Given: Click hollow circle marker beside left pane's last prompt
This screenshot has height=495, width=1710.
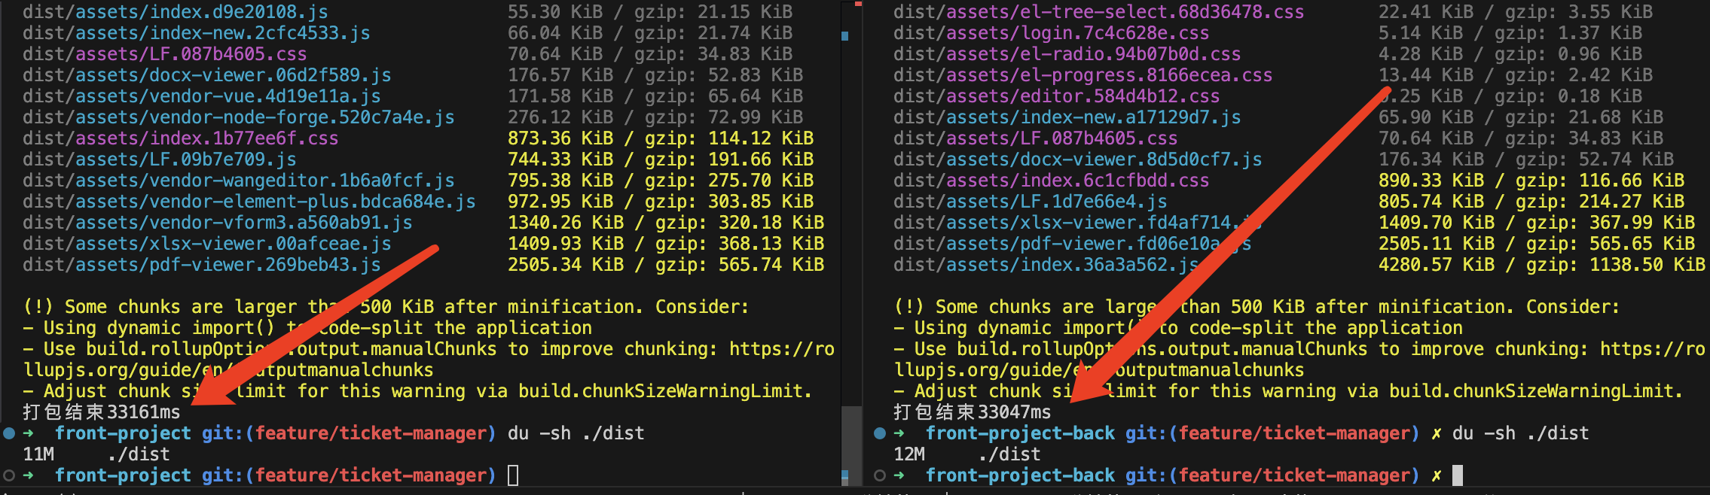Looking at the screenshot, I should click(x=9, y=475).
